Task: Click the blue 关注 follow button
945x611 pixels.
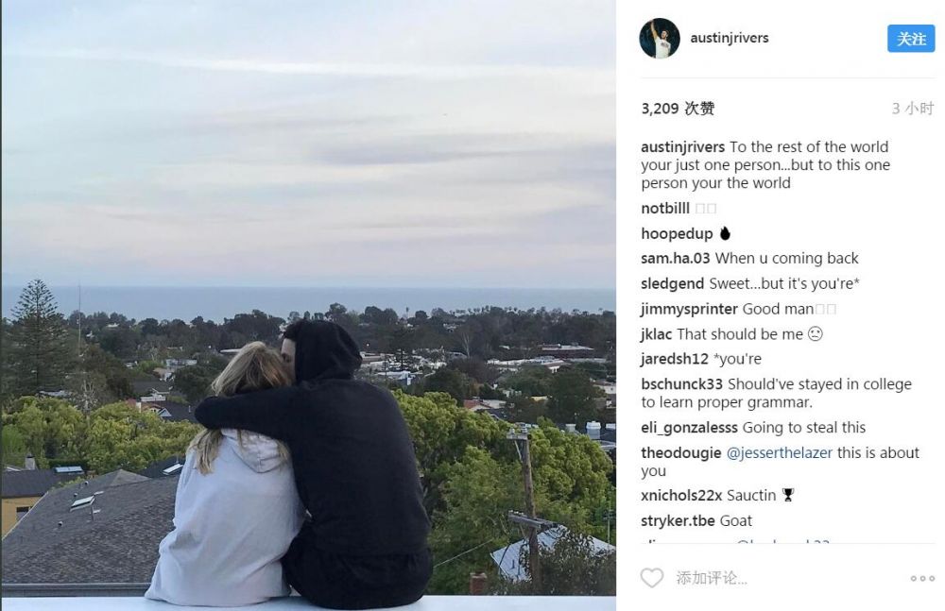Action: (x=911, y=39)
